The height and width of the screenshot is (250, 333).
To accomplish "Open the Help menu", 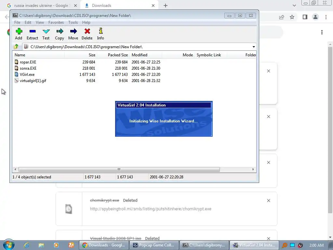I will 86,22.
